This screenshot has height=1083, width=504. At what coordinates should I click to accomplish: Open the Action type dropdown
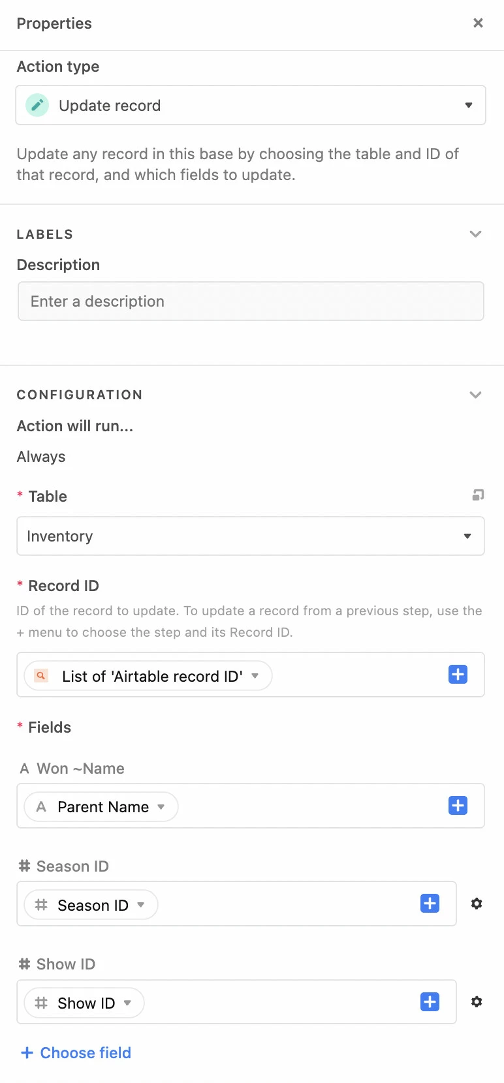(x=468, y=105)
